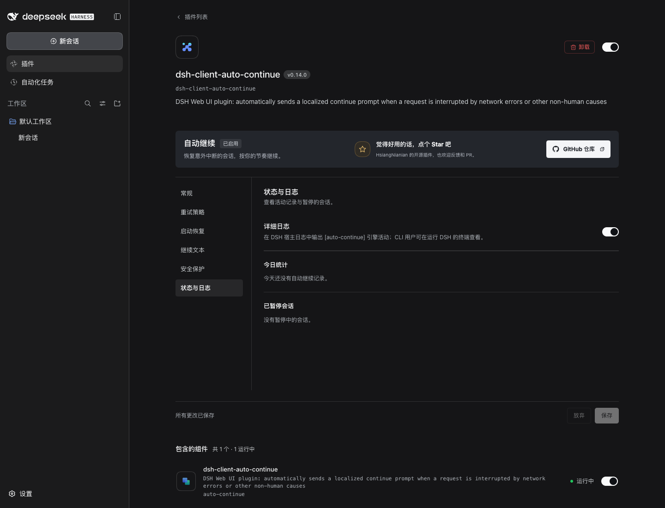Select the 状态与日志 tab

pos(209,288)
